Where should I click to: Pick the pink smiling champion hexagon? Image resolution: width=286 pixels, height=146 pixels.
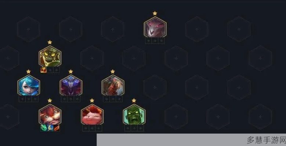click(x=92, y=115)
